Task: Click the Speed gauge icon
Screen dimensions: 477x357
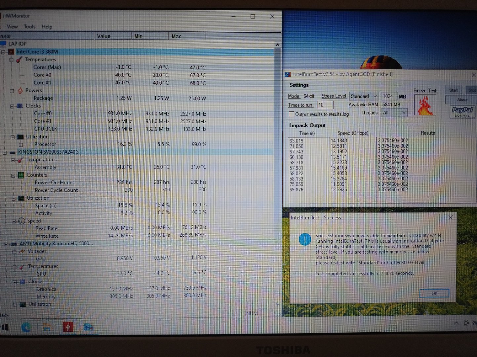Action: pos(22,221)
